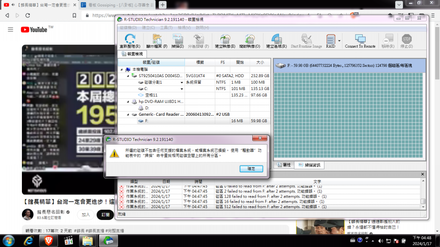Switch to Scan Information (掃描資訊) tab
Screen dimensions: 440x247
(309, 165)
